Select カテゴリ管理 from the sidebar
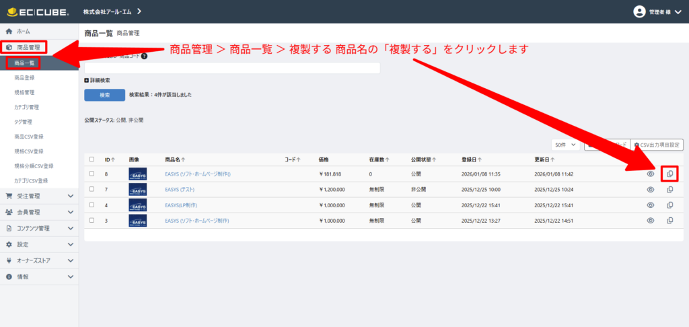Image resolution: width=689 pixels, height=327 pixels. pos(27,107)
